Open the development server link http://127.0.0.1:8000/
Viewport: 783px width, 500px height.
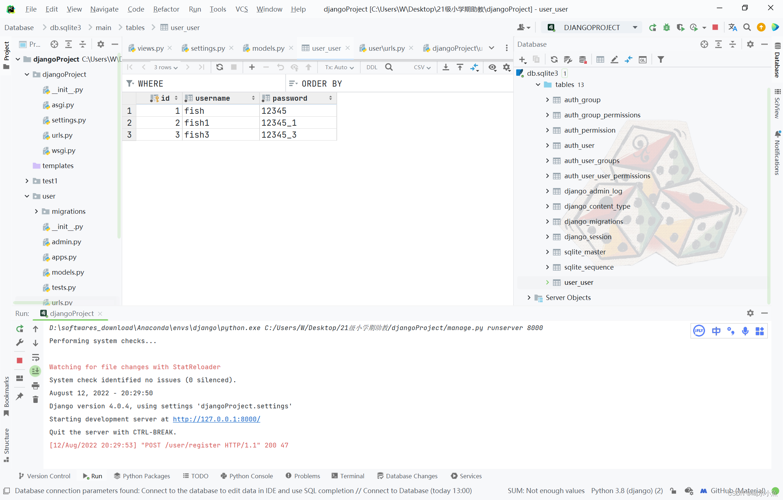tap(216, 419)
